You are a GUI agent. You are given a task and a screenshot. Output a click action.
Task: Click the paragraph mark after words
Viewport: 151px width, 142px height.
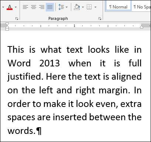pos(39,131)
